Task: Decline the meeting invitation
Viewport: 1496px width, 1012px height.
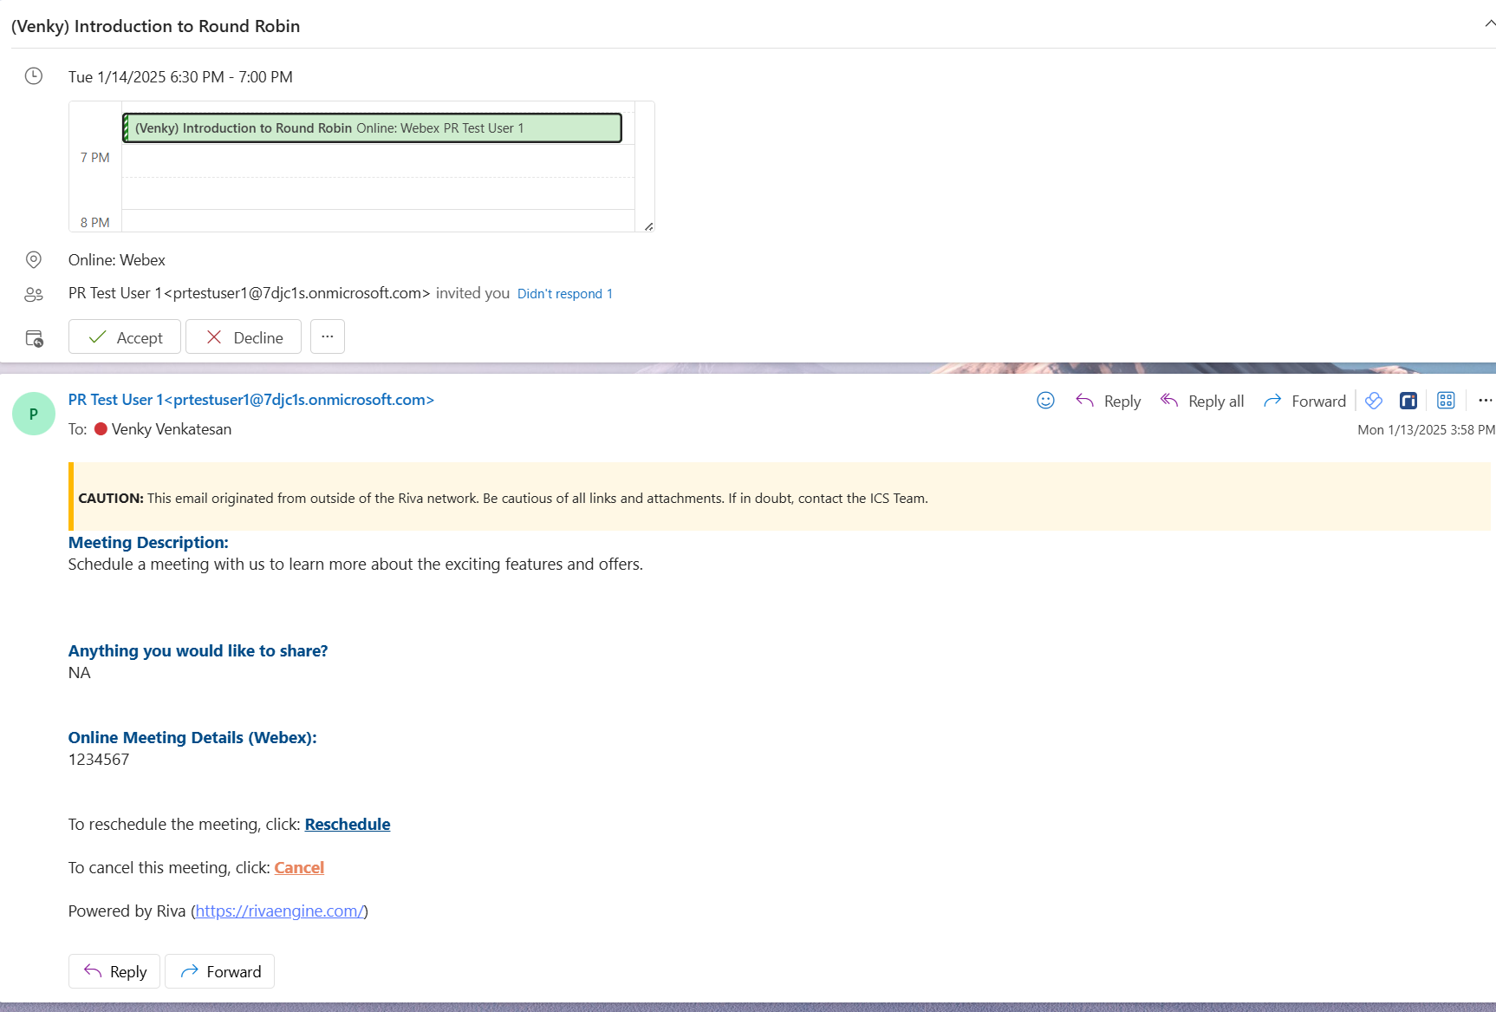Action: [244, 336]
